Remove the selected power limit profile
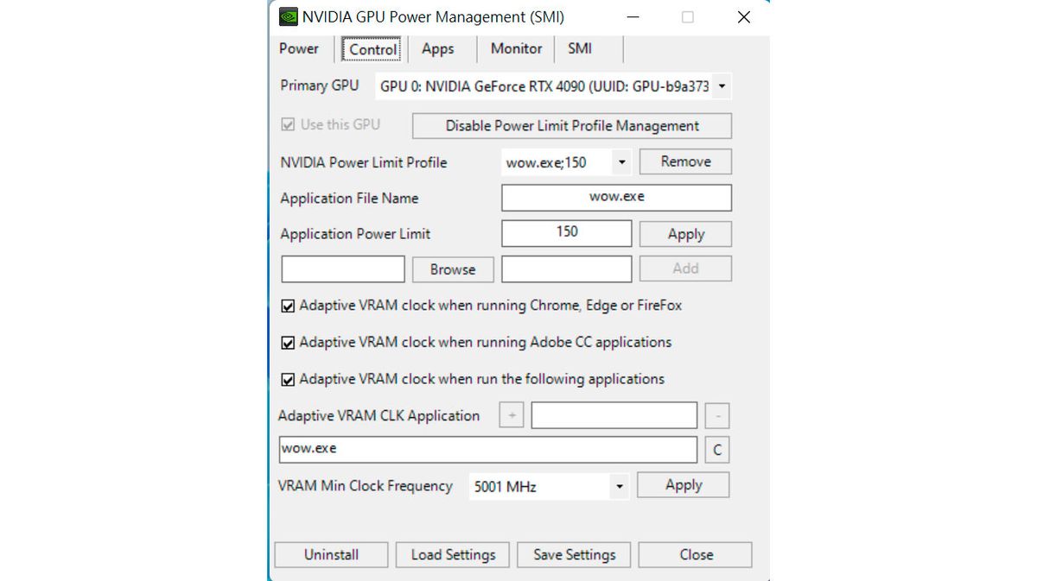 click(685, 161)
